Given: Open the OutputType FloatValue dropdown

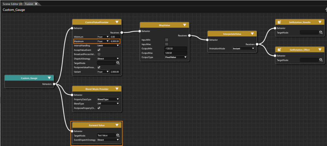Looking at the screenshot, I should (x=176, y=57).
